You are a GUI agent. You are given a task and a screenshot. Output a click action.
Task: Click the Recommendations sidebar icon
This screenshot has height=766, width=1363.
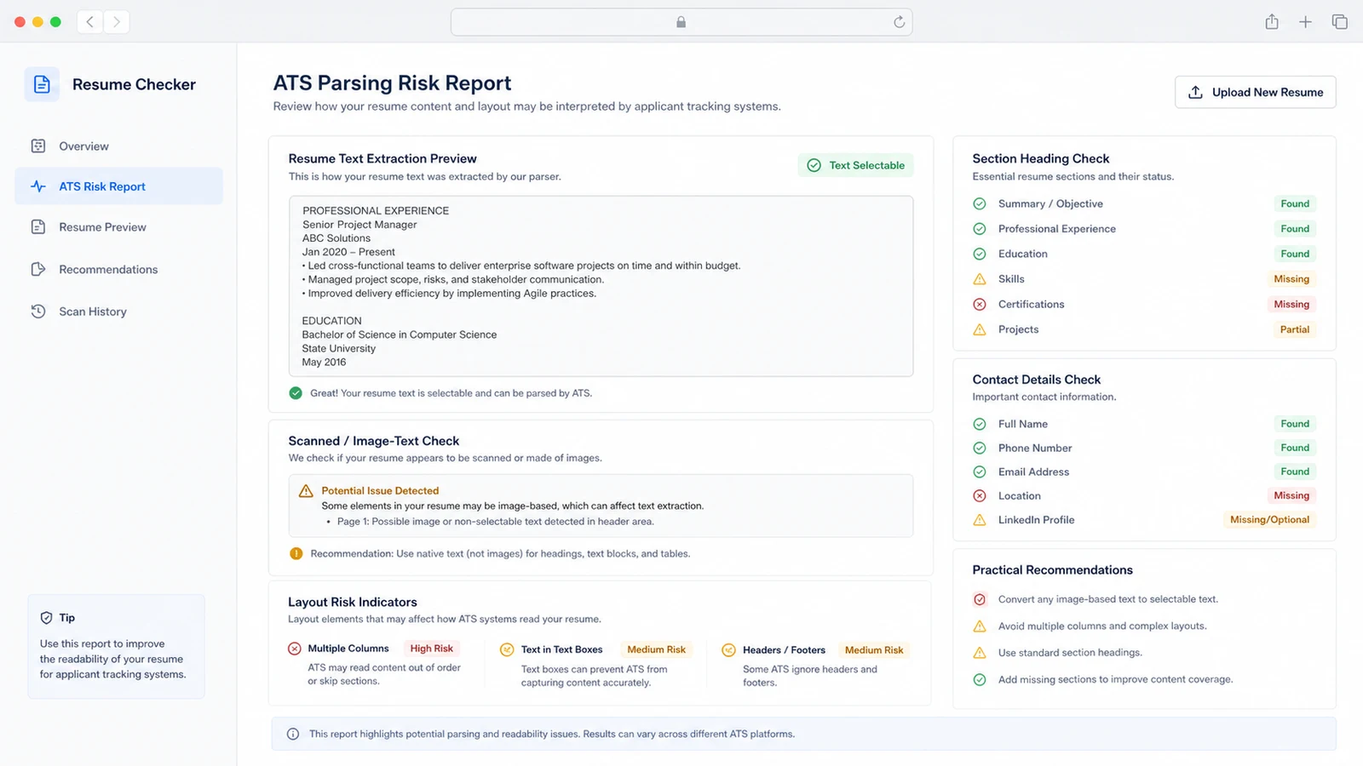(38, 269)
